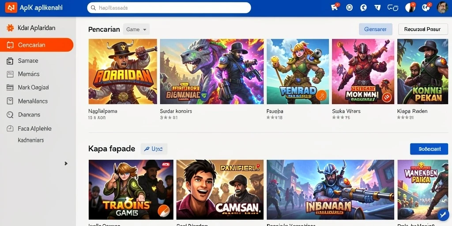The height and width of the screenshot is (226, 452).
Task: Click the Nagllalpama game title
Action: click(102, 111)
